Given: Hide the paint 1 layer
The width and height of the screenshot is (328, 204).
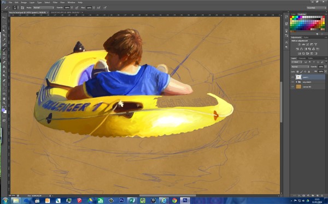Looking at the screenshot, I should (292, 77).
